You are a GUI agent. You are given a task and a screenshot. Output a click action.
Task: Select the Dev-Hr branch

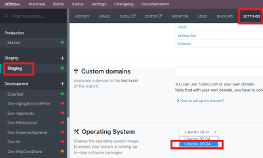[33, 142]
